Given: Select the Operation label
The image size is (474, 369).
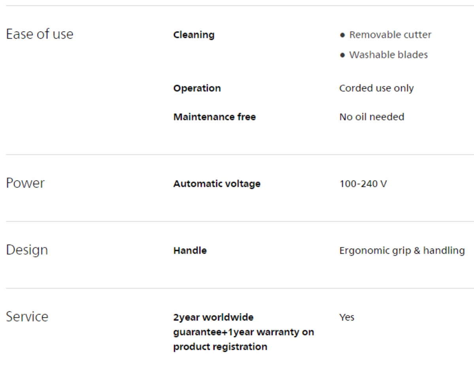Looking at the screenshot, I should click(197, 88).
